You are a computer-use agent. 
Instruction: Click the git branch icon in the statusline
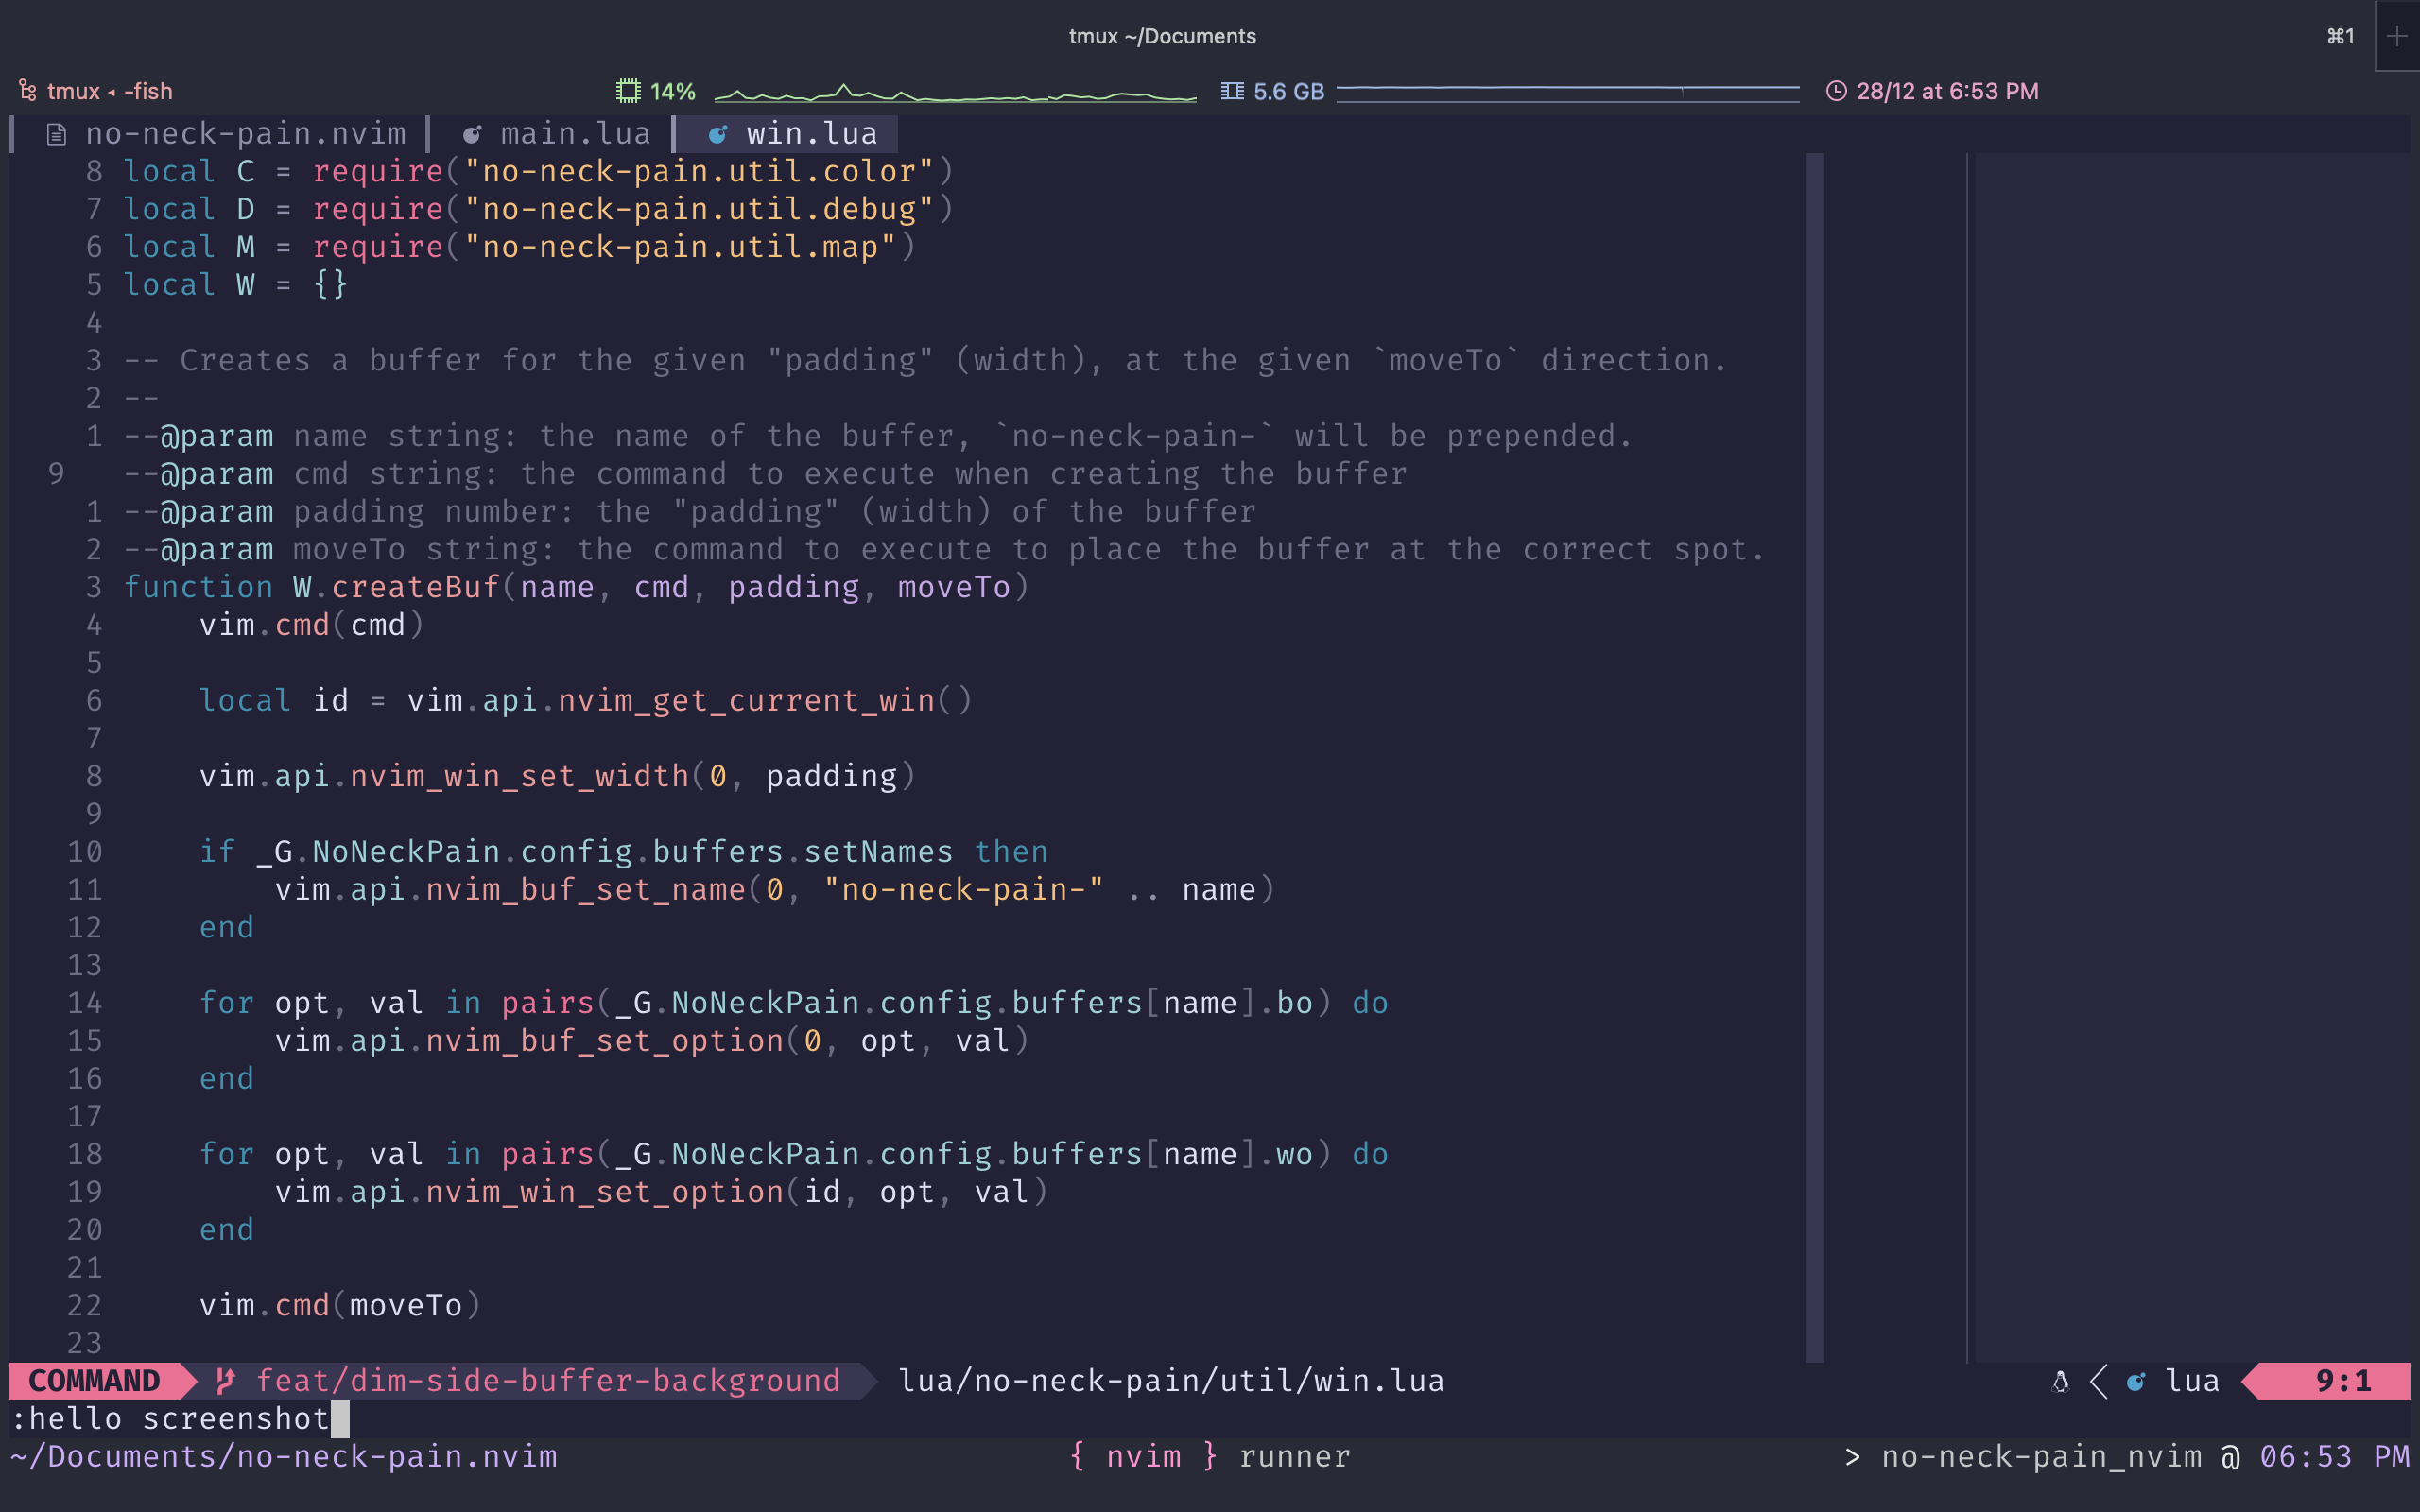(224, 1380)
